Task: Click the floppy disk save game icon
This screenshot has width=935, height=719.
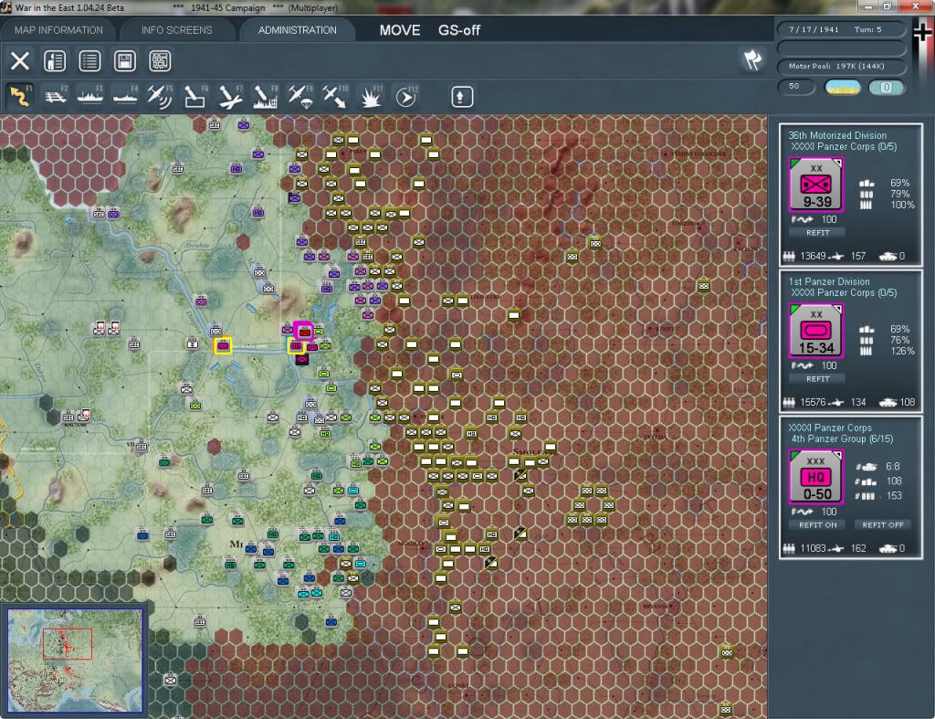Action: pos(124,61)
